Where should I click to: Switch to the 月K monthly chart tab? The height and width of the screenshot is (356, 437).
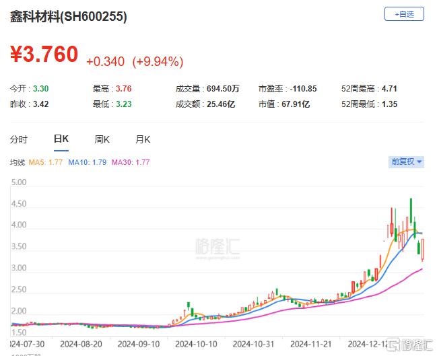pyautogui.click(x=143, y=139)
